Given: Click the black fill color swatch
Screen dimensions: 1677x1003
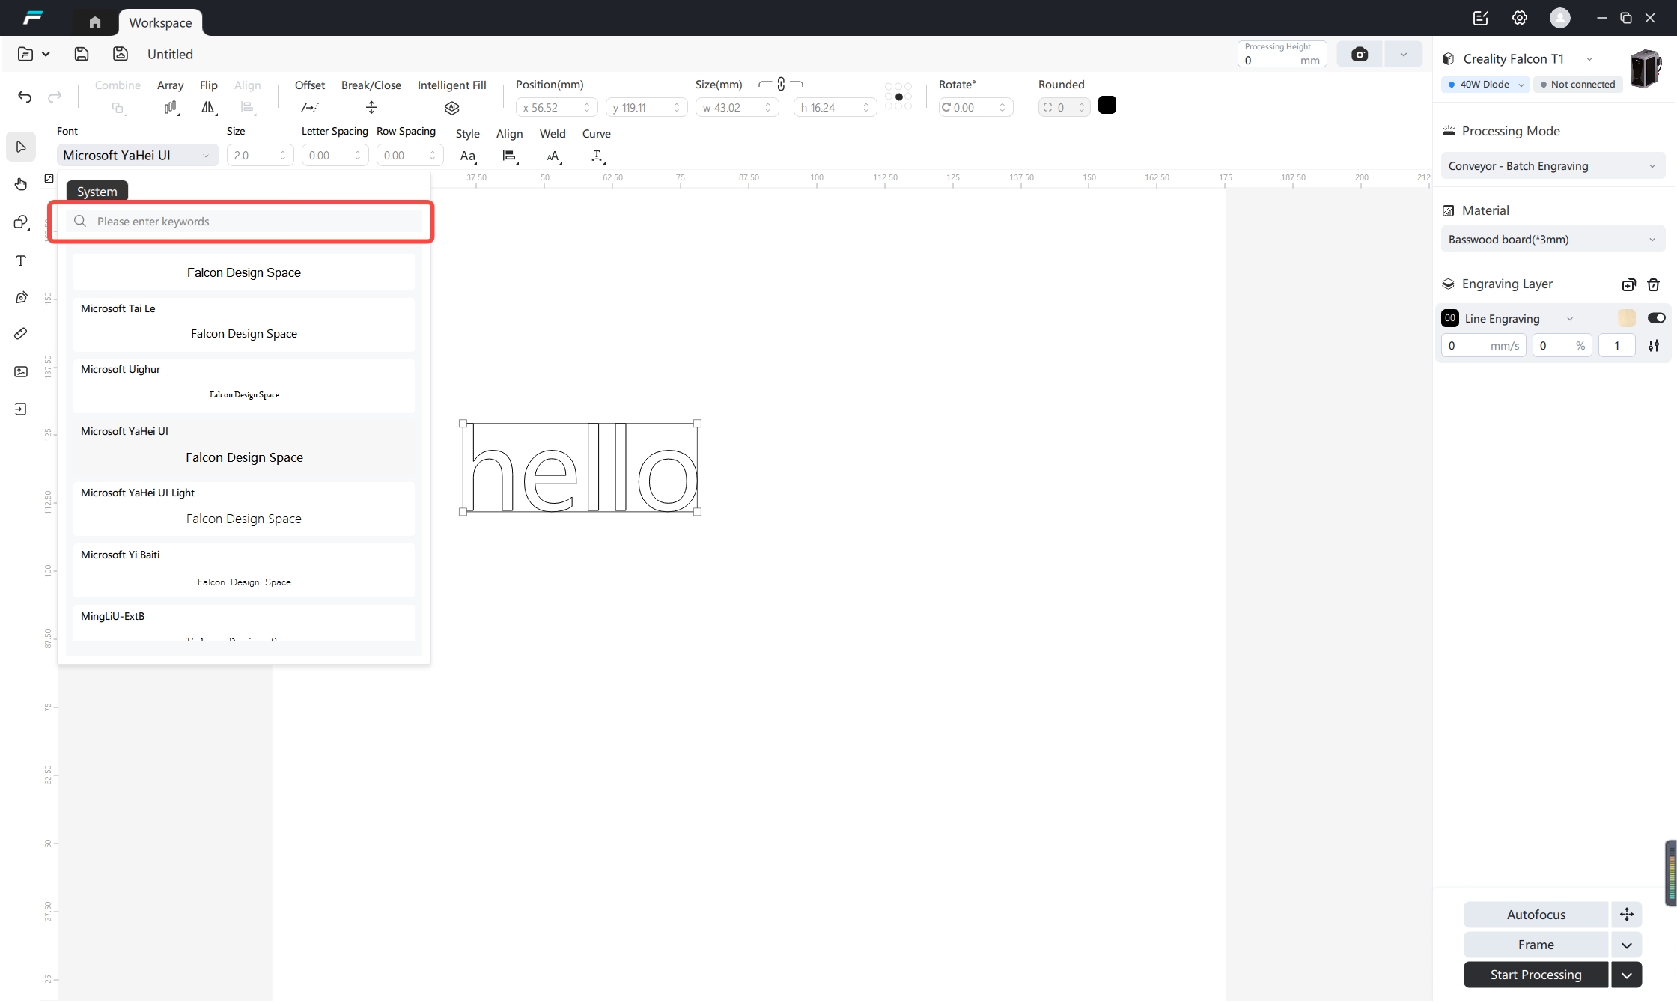Looking at the screenshot, I should coord(1107,106).
